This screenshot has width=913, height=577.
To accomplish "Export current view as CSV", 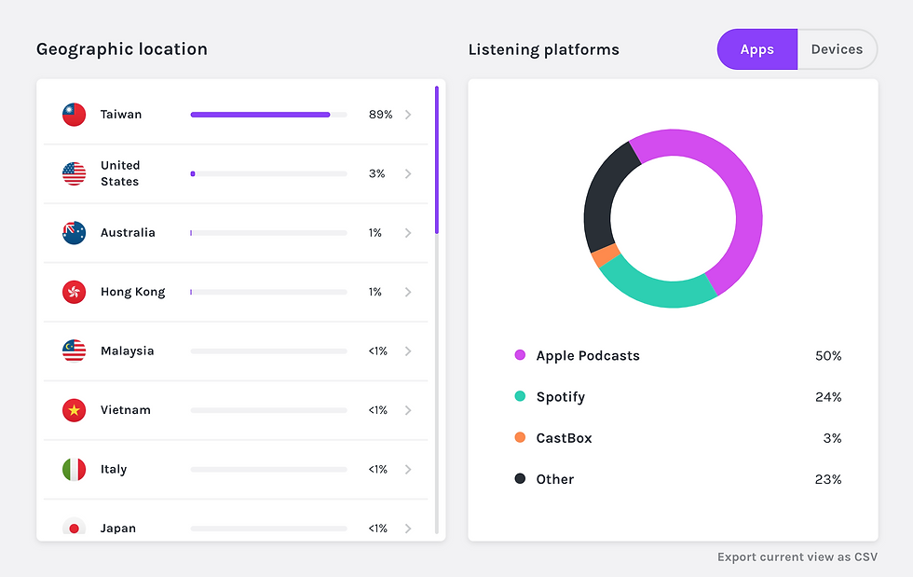I will coord(797,557).
